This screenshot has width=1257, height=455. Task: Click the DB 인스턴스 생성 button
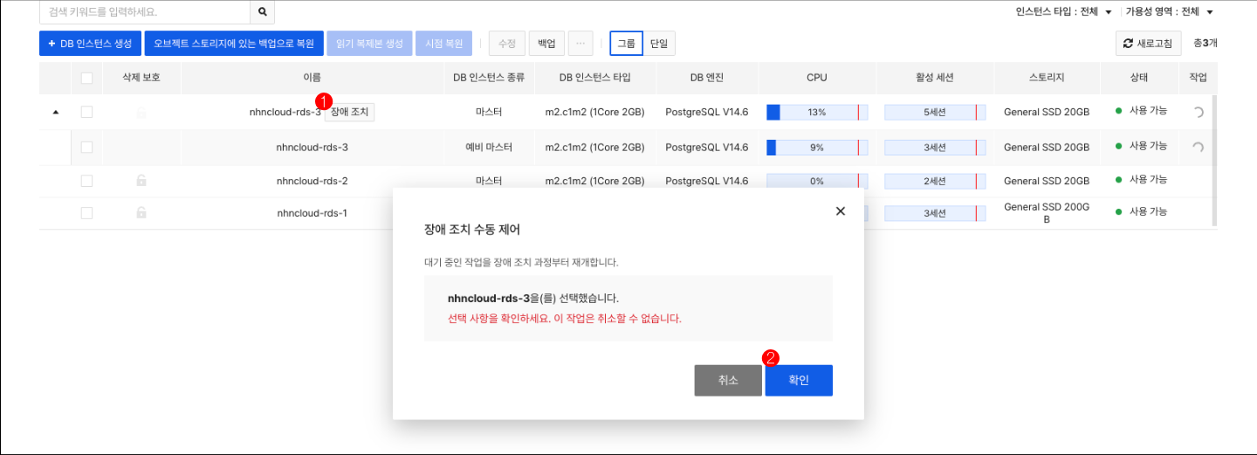pos(90,43)
